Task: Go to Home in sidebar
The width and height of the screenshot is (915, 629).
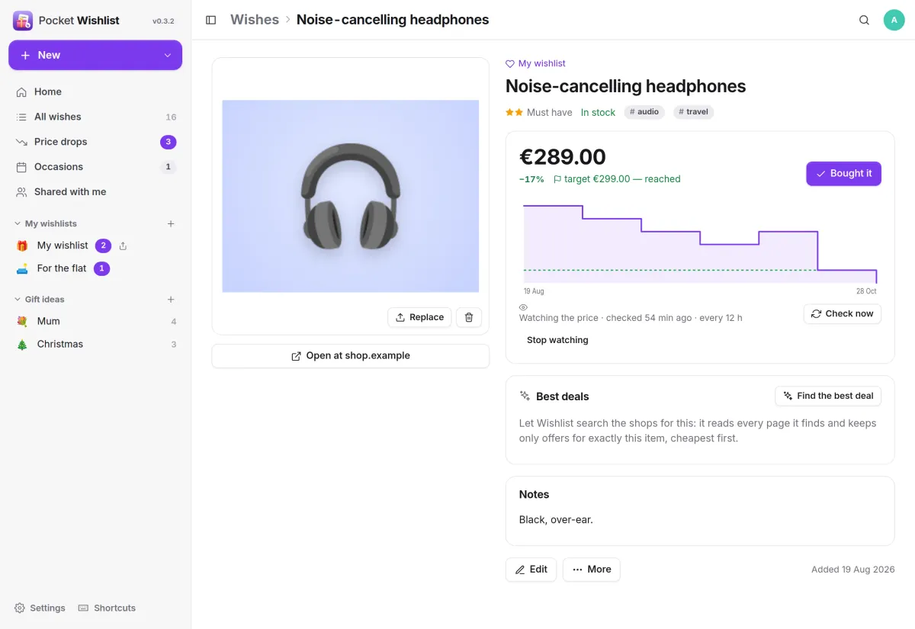Action: (x=95, y=91)
